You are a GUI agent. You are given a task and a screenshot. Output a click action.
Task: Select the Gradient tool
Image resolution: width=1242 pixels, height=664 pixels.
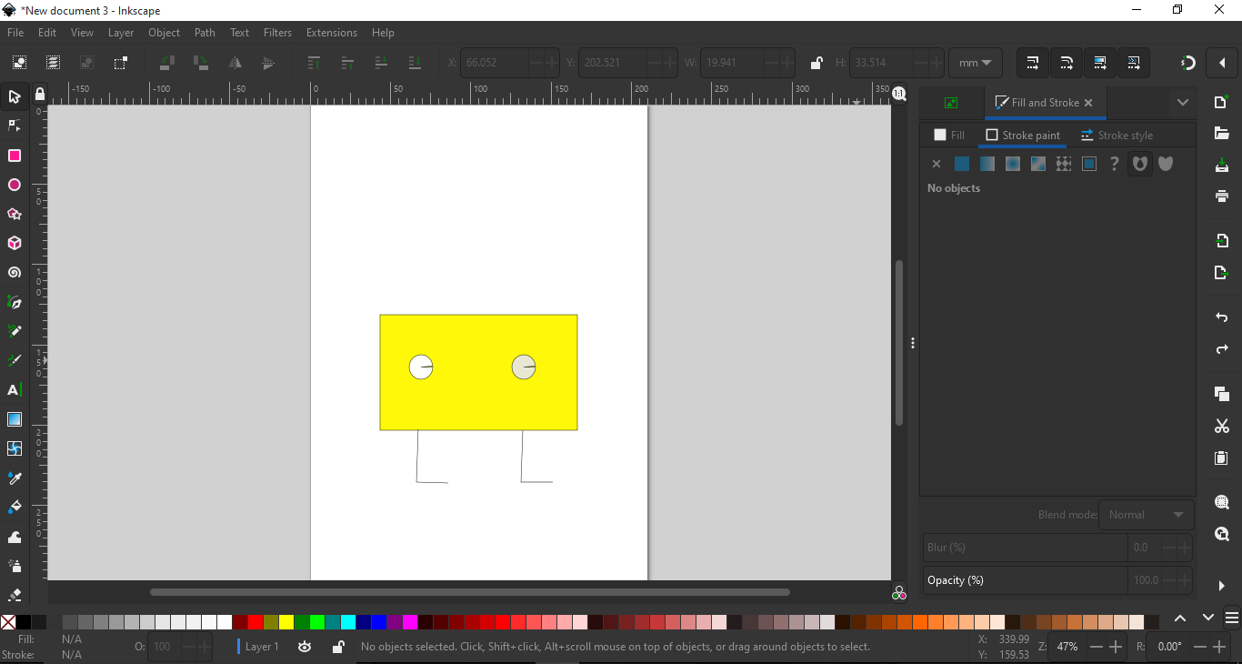(15, 419)
